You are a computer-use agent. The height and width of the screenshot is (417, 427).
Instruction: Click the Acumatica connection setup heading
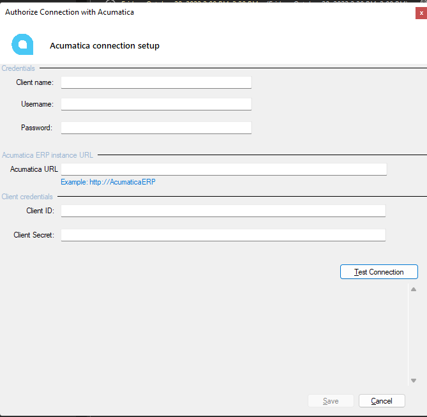[105, 45]
